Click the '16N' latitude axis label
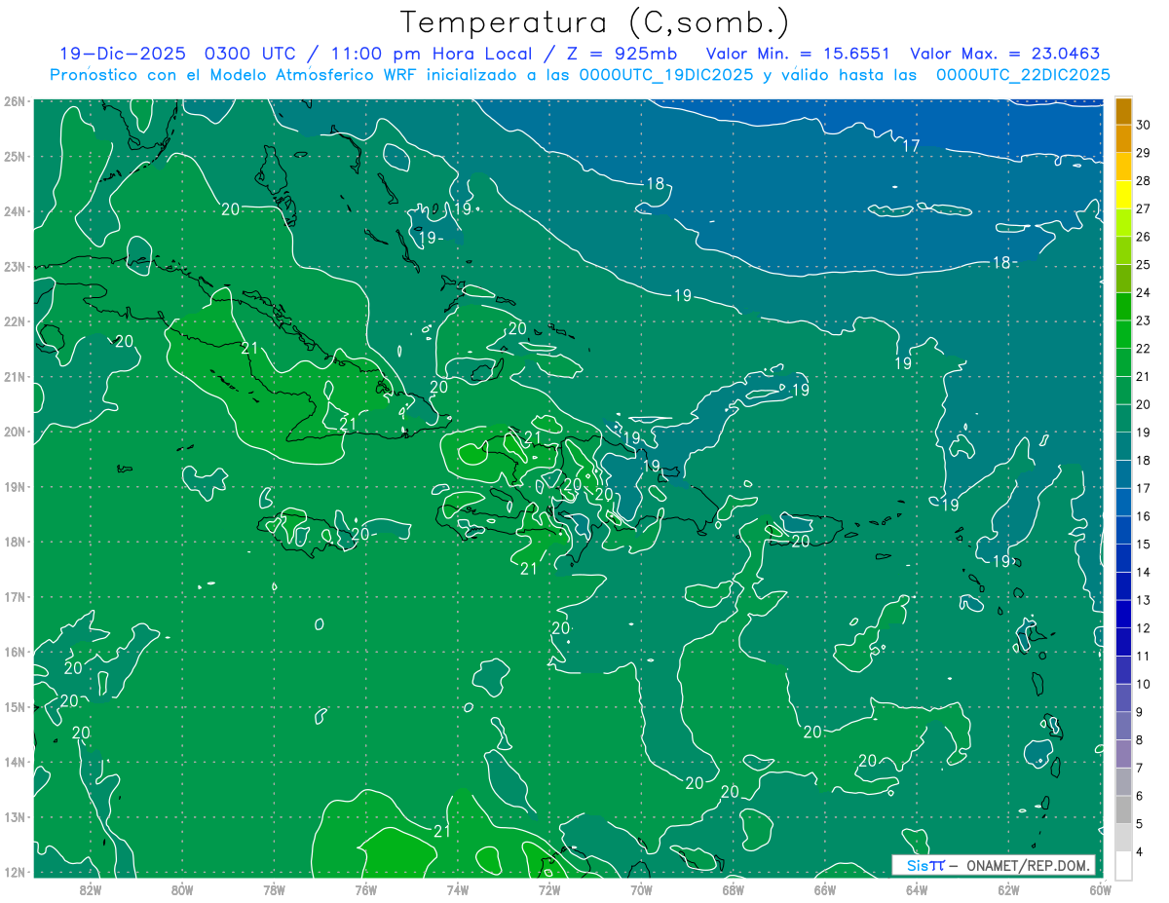This screenshot has width=1169, height=903. [x=15, y=652]
